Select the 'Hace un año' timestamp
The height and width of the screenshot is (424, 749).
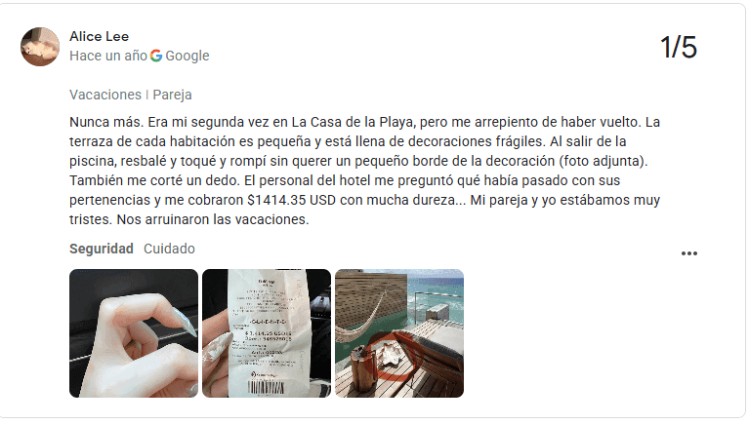tap(108, 56)
